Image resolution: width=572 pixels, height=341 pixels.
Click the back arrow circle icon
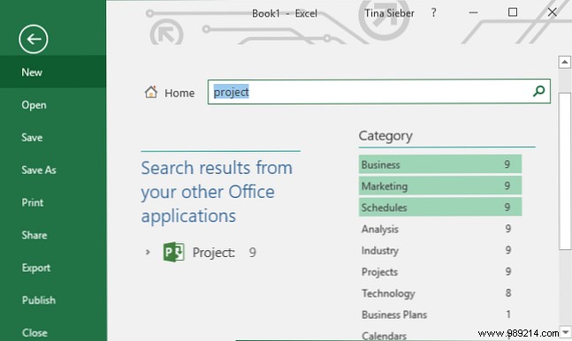(x=34, y=39)
